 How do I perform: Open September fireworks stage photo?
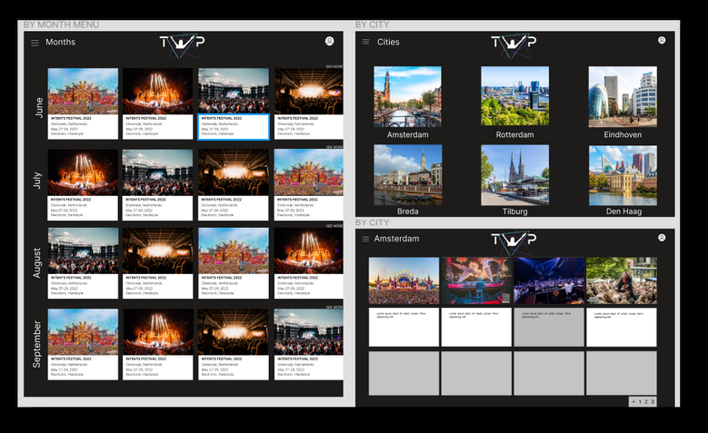157,332
